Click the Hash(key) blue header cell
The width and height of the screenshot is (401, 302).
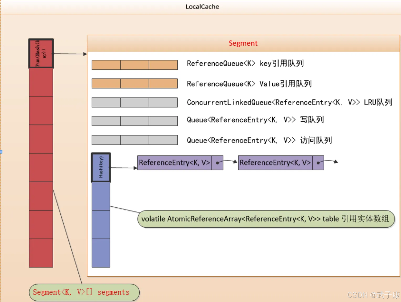pyautogui.click(x=101, y=167)
